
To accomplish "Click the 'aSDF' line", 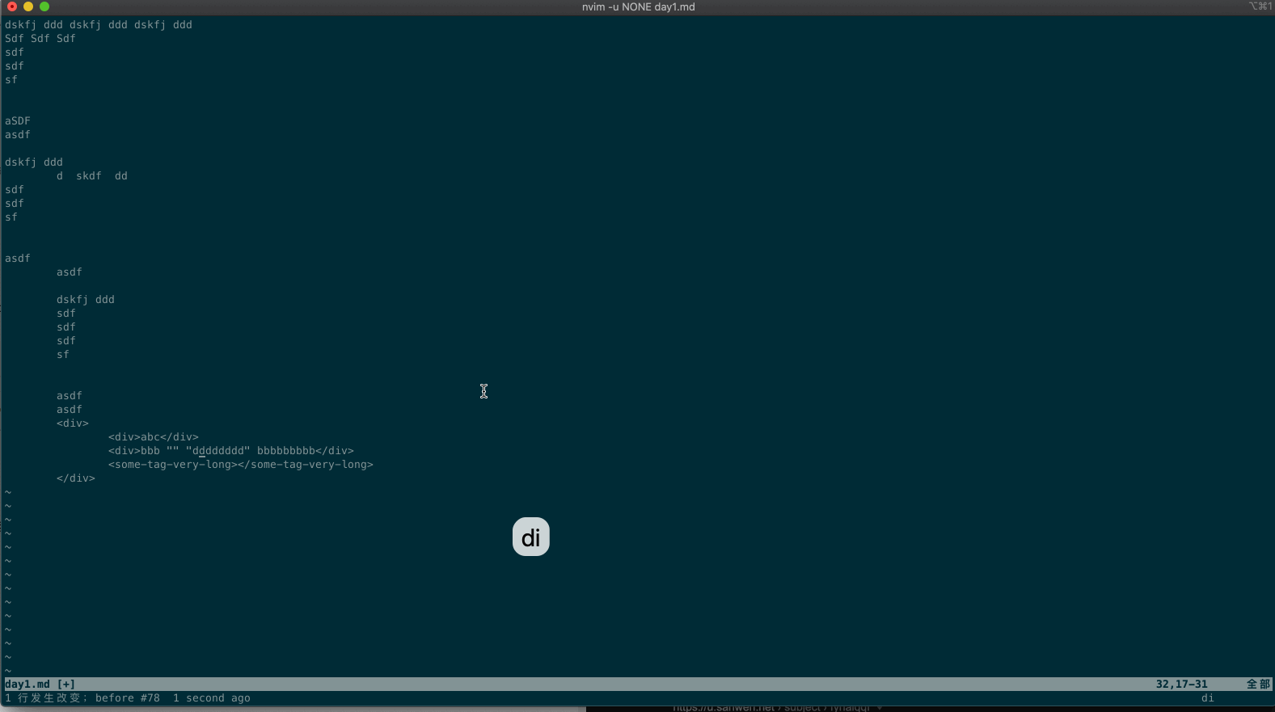I will (18, 120).
